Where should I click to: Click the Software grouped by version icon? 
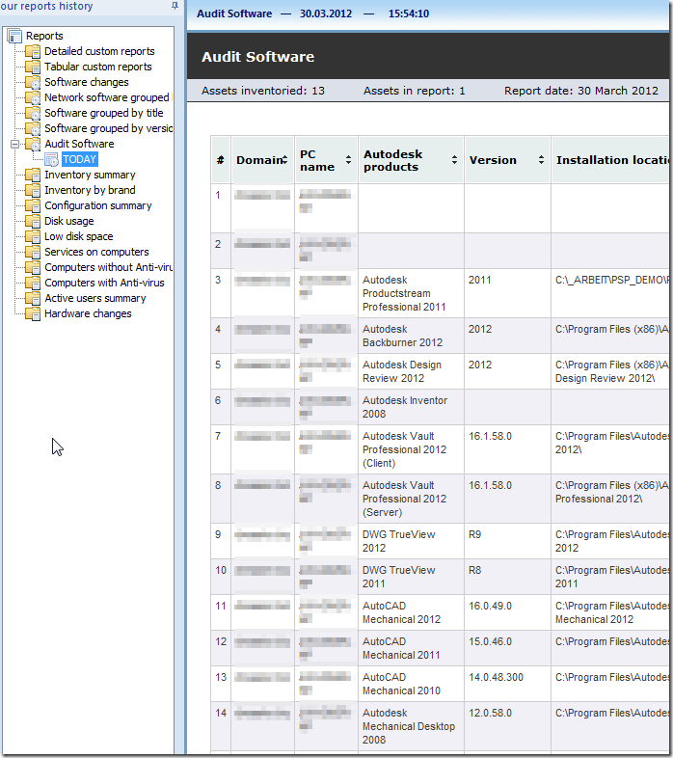[x=33, y=128]
